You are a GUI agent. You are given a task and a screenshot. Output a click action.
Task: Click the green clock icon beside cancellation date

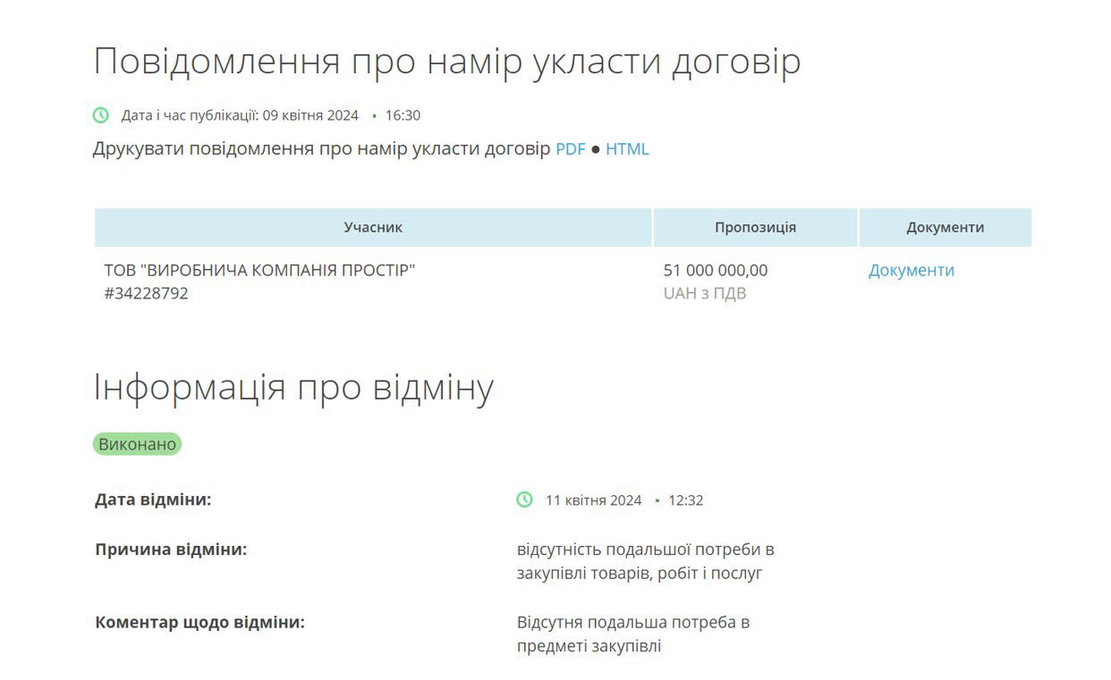(525, 500)
